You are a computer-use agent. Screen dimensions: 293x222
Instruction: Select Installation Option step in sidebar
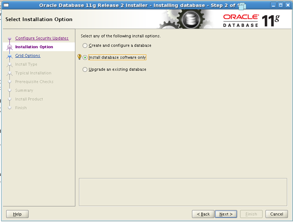(34, 47)
